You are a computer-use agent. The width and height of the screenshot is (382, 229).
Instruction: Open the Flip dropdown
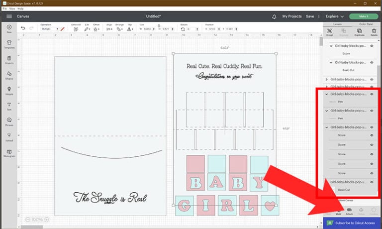pyautogui.click(x=130, y=29)
